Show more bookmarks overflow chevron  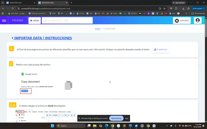186,14
